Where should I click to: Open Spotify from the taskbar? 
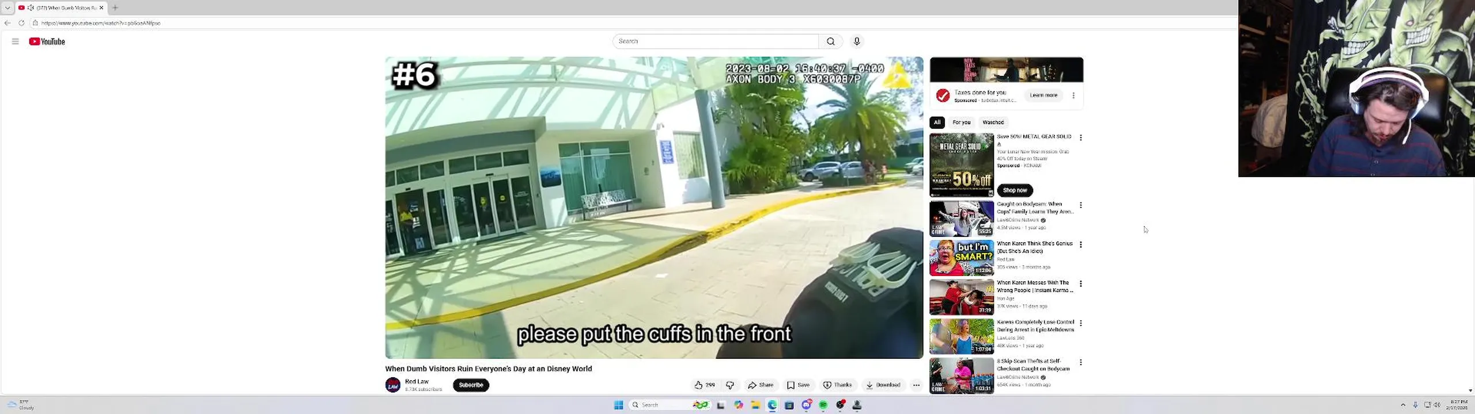click(x=823, y=405)
